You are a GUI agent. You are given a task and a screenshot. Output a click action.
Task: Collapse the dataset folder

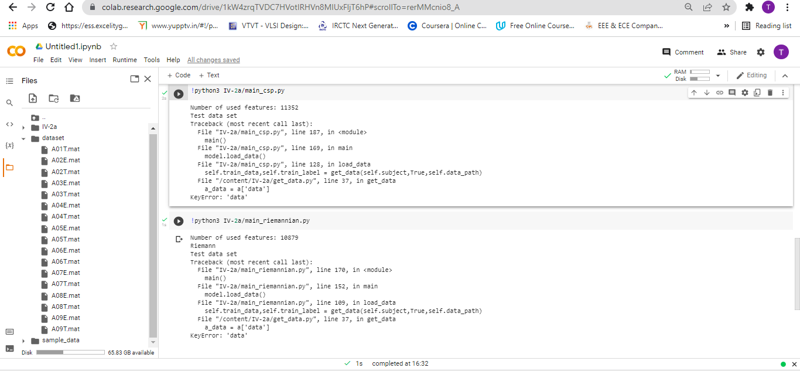pos(23,138)
